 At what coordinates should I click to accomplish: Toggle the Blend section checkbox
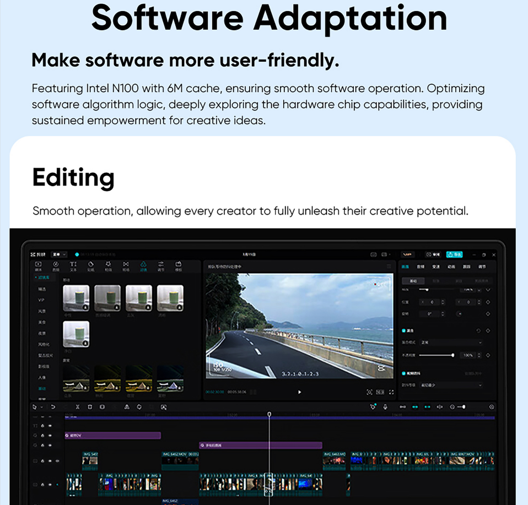point(404,331)
